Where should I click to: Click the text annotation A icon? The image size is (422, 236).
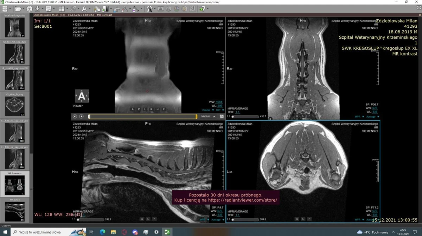(x=84, y=9)
